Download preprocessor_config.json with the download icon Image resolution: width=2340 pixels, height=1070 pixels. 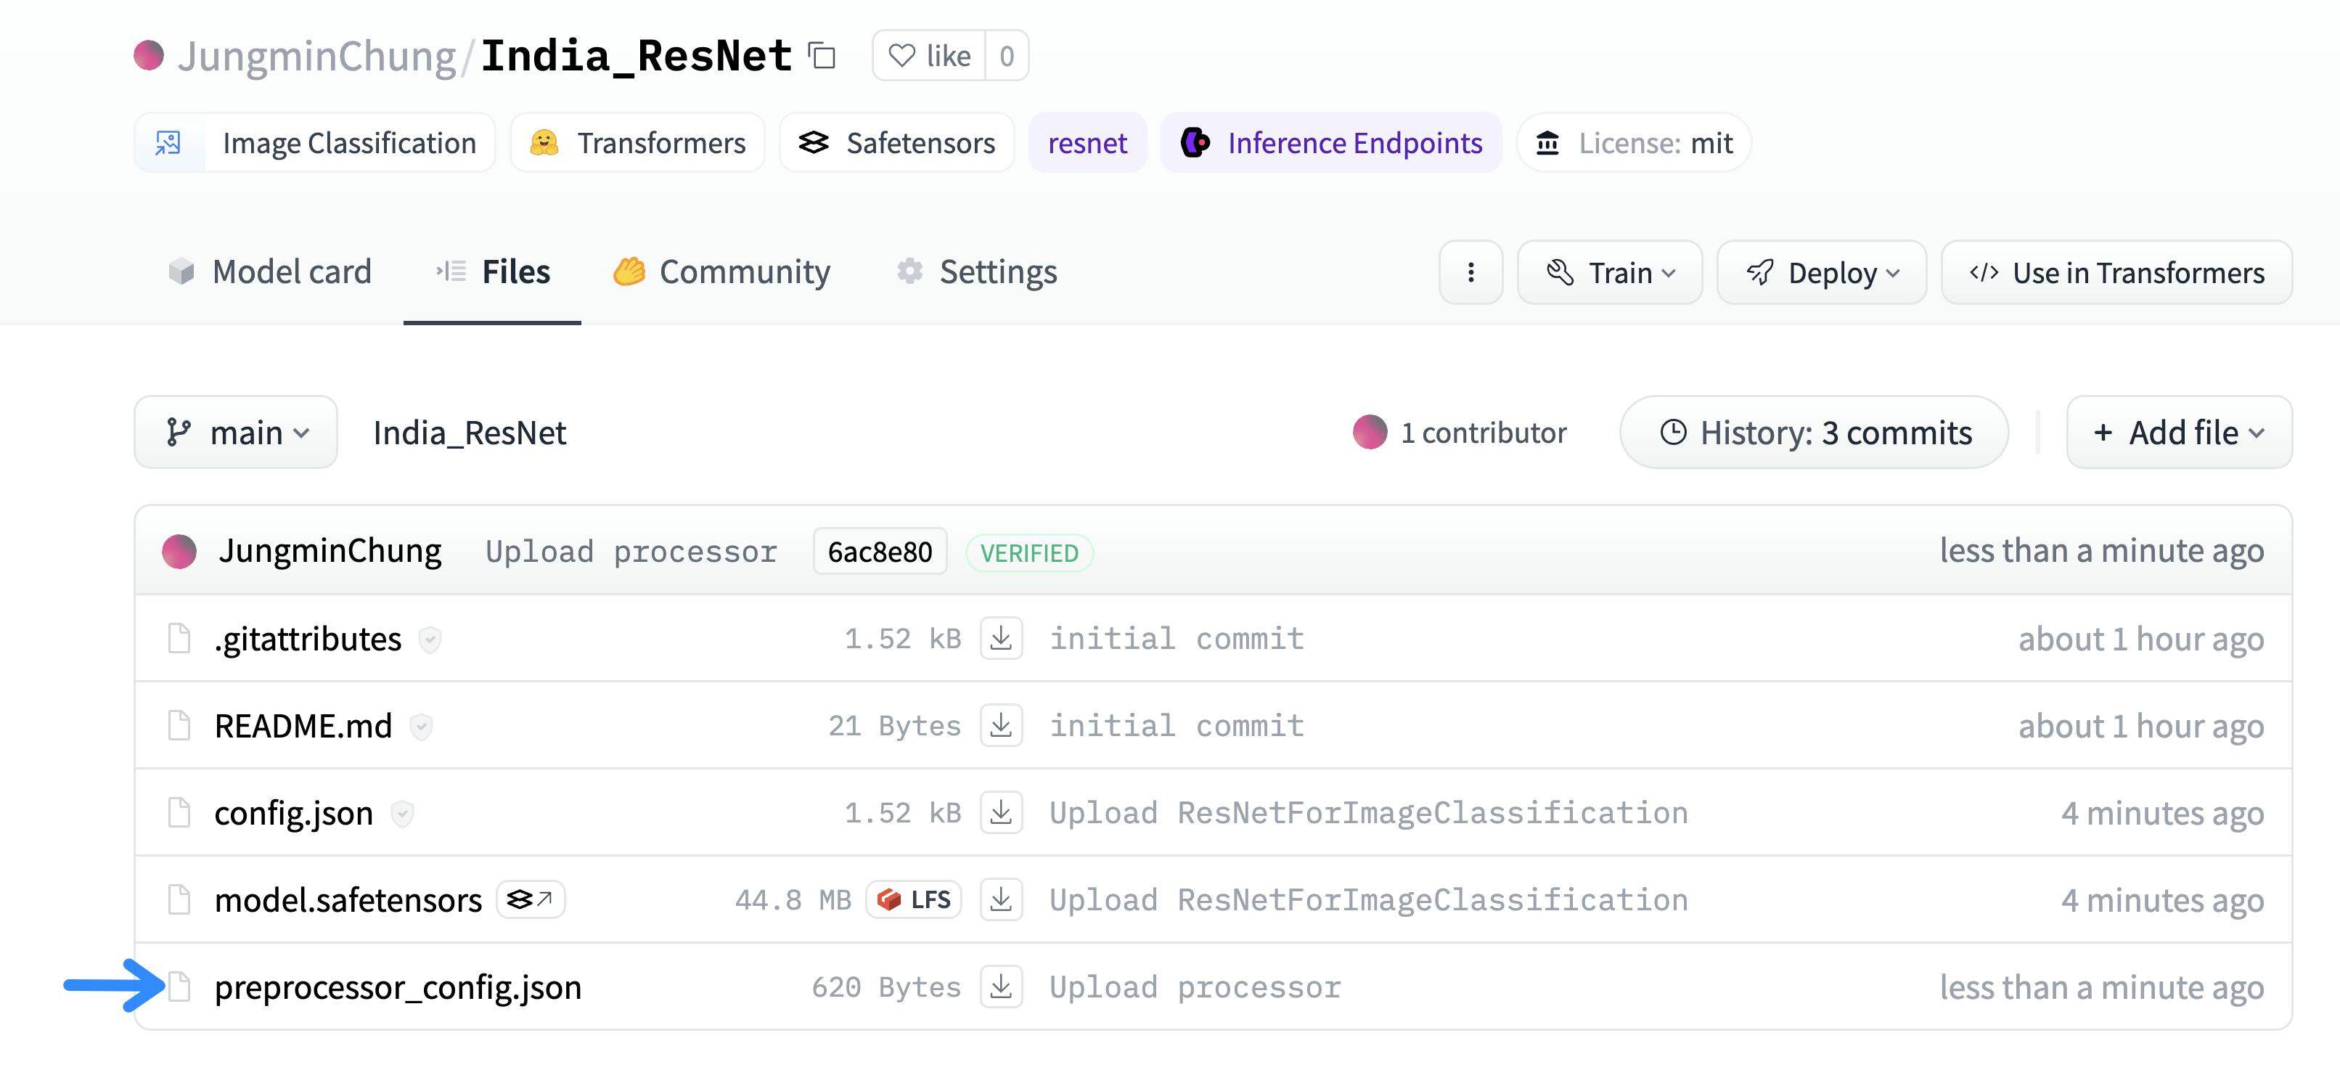(x=1001, y=987)
